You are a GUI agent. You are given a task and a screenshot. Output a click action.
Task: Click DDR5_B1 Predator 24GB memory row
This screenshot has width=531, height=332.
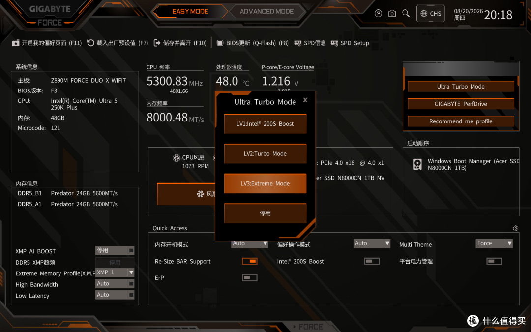(68, 193)
